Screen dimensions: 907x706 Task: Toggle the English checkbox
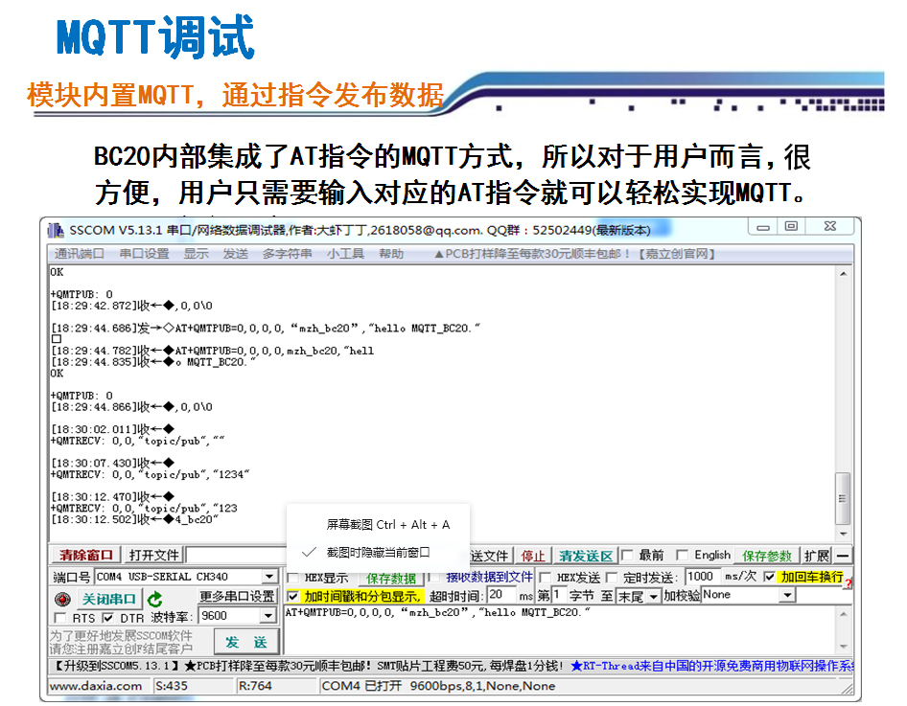click(x=683, y=556)
